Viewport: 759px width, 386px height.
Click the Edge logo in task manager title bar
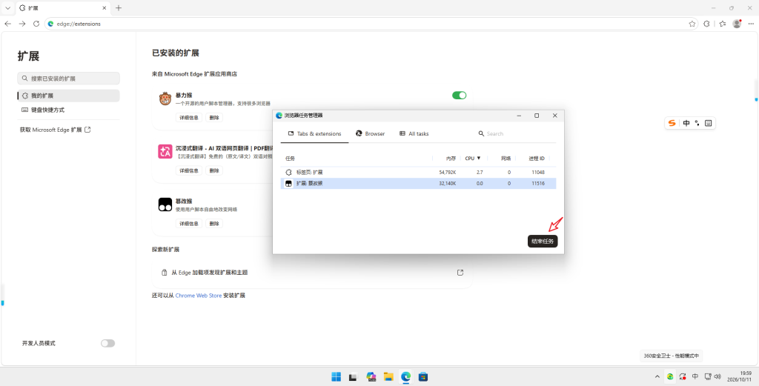(279, 116)
